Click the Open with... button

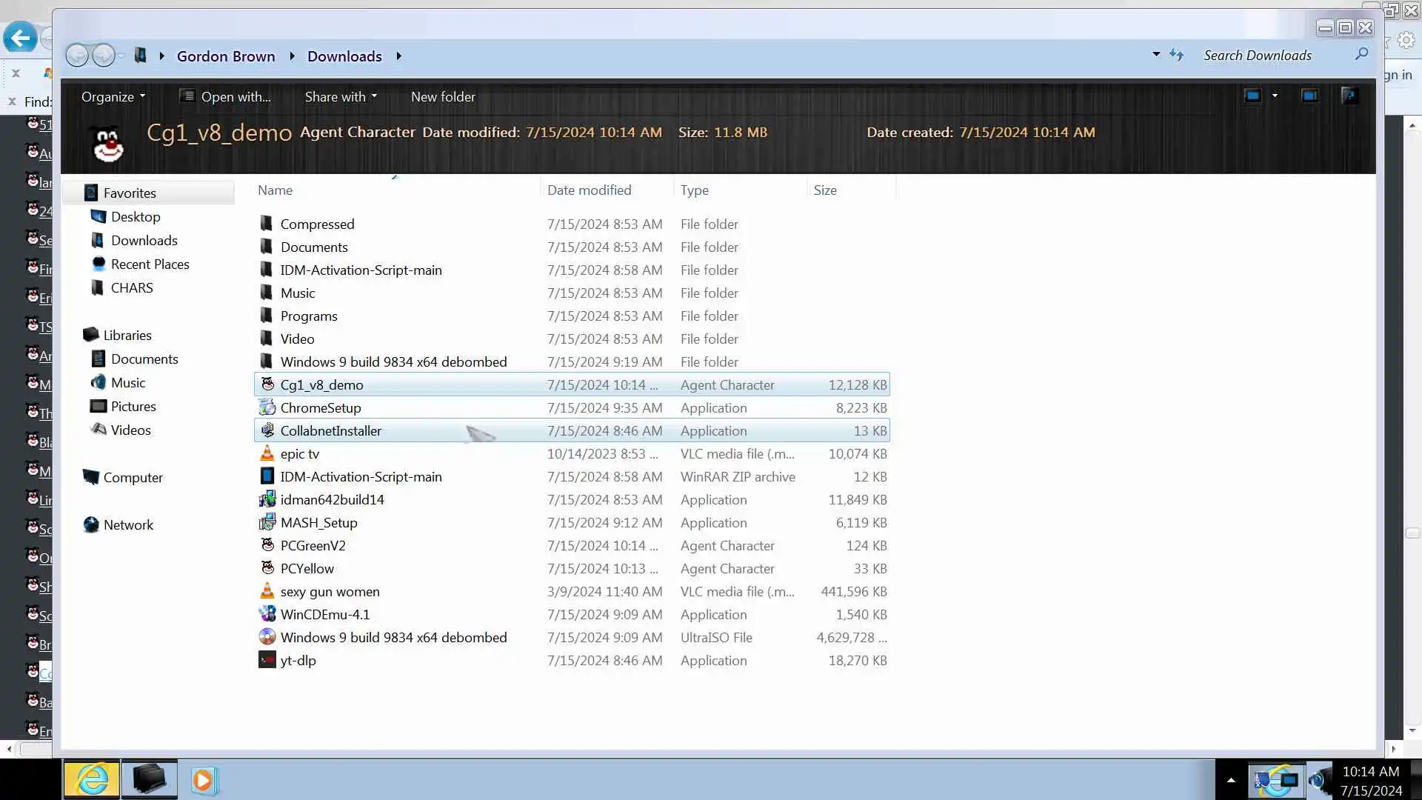click(x=226, y=97)
